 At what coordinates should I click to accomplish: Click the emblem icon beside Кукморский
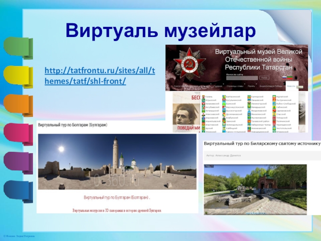click(x=249, y=97)
